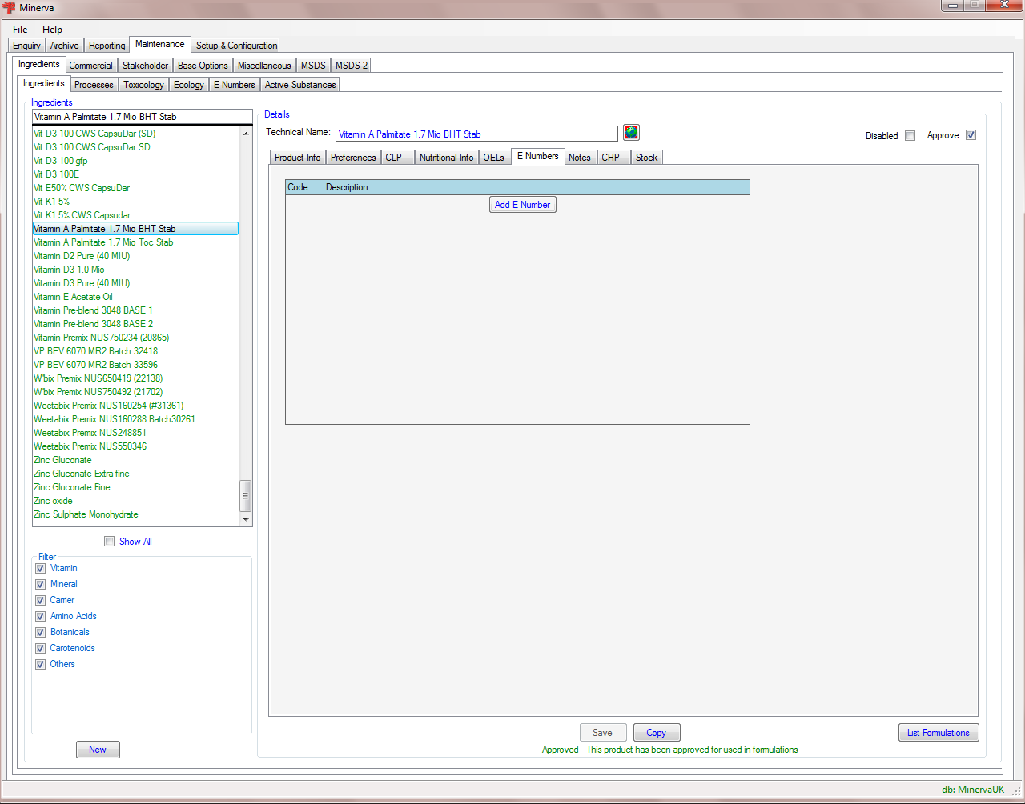
Task: Click the ingredient list scroll-down arrow
Action: click(246, 520)
